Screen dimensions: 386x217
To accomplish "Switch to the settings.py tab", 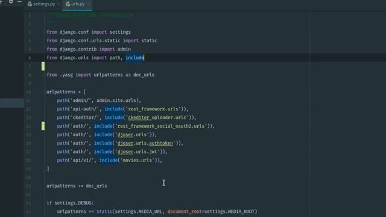I will point(44,4).
